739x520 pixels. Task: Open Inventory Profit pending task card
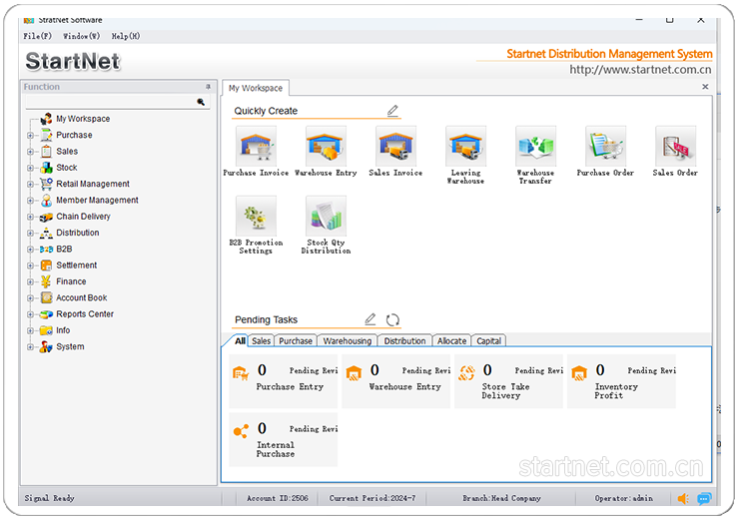coord(621,381)
